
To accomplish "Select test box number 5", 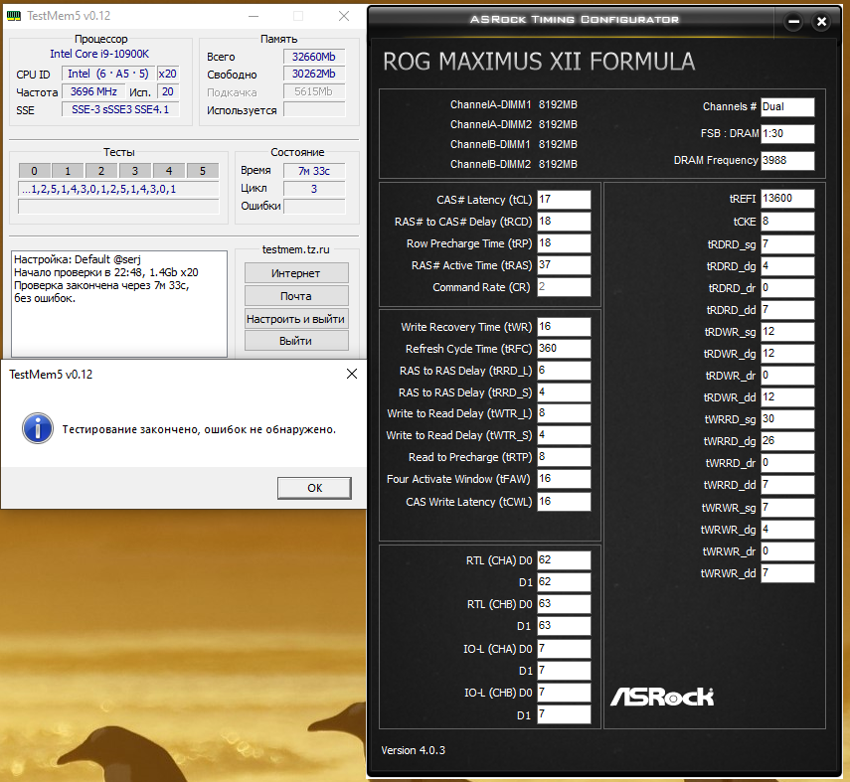I will 202,171.
